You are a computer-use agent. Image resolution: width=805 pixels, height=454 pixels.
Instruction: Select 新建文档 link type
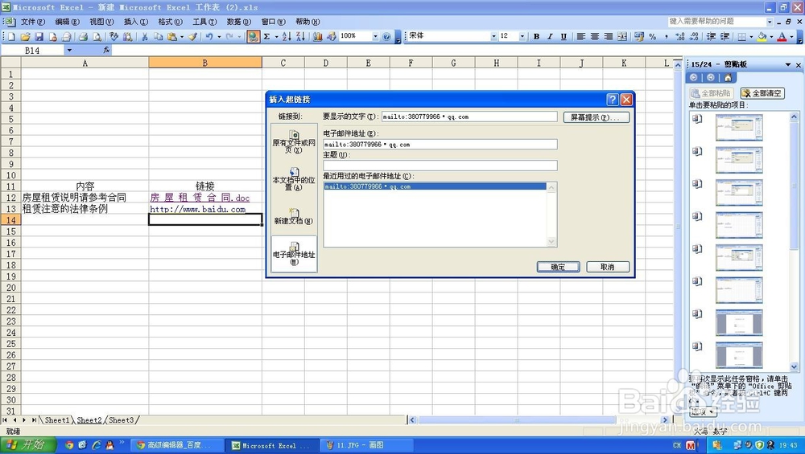point(294,217)
